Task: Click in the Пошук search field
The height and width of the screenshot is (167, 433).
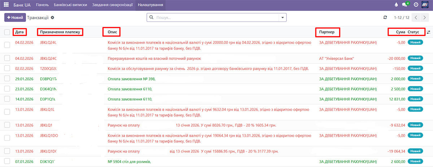Action: [216, 17]
